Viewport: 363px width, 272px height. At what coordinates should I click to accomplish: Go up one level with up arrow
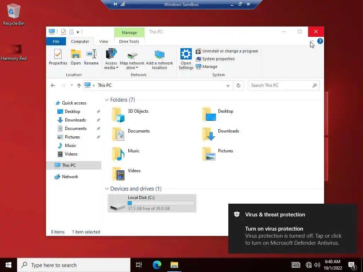[79, 85]
